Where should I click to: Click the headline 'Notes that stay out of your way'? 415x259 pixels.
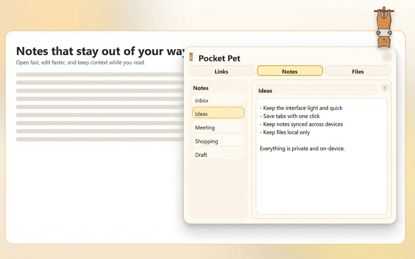tap(97, 51)
